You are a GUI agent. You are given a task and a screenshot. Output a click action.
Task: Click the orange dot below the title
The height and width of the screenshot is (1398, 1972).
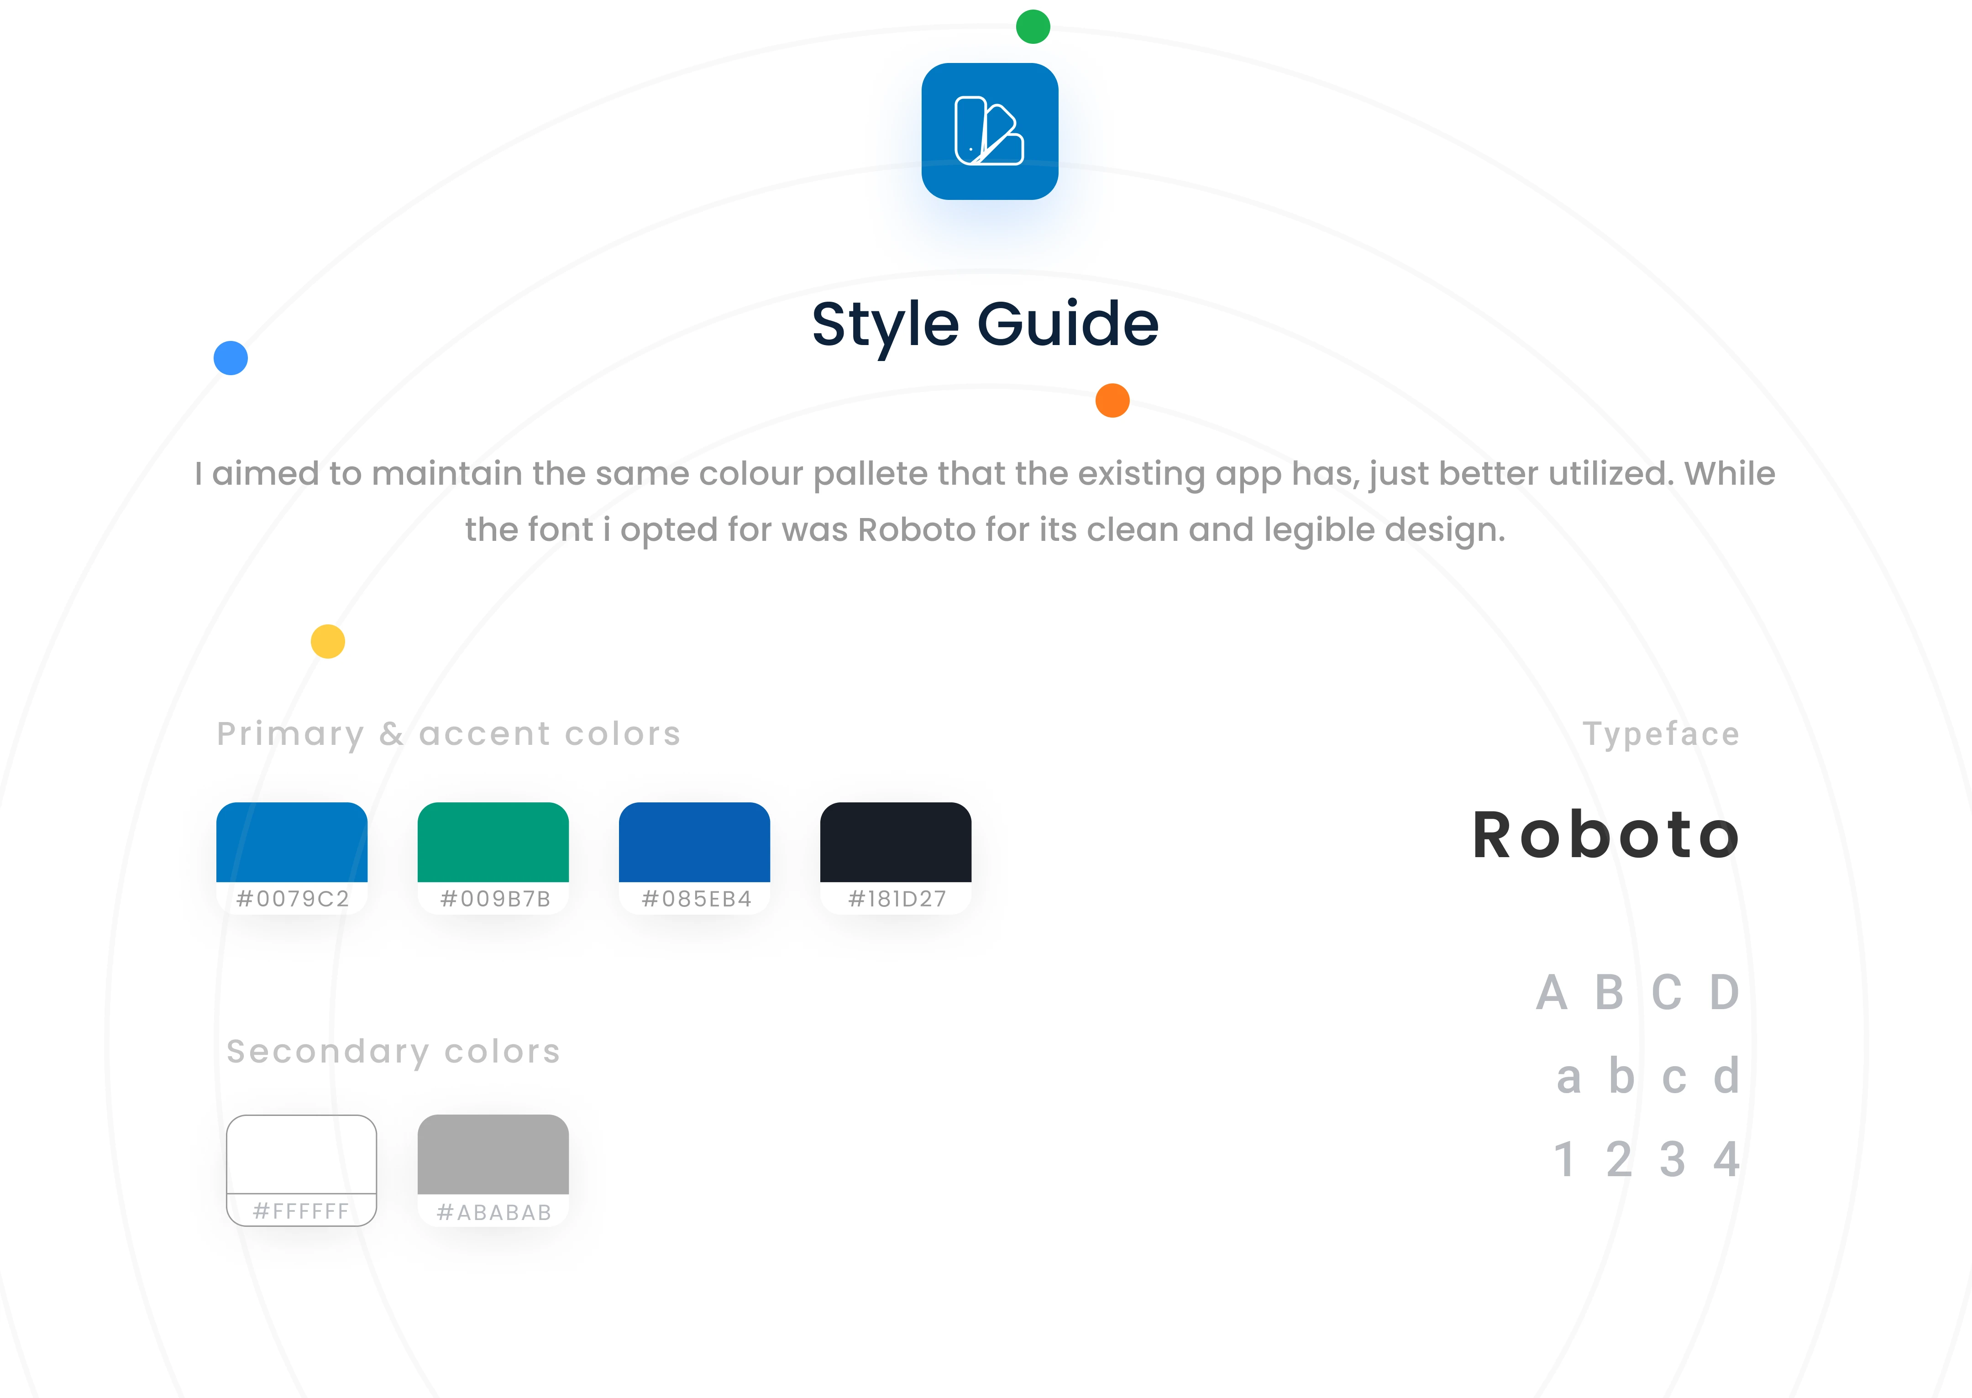(1112, 400)
